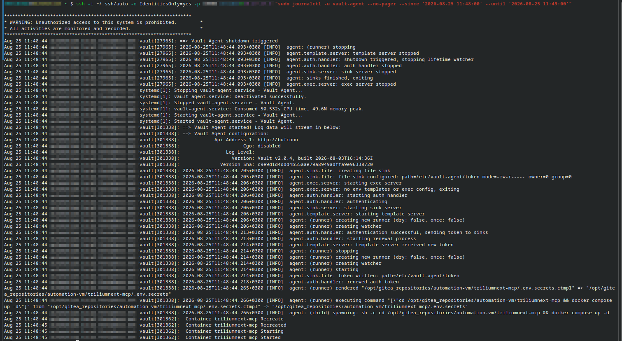Click 'WARNING: Unauthorized access to this system is prohibited.'
This screenshot has width=622, height=341.
click(x=93, y=22)
